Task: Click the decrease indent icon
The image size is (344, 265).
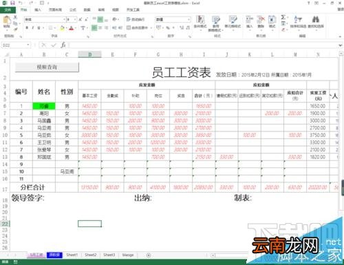Action: [114, 28]
